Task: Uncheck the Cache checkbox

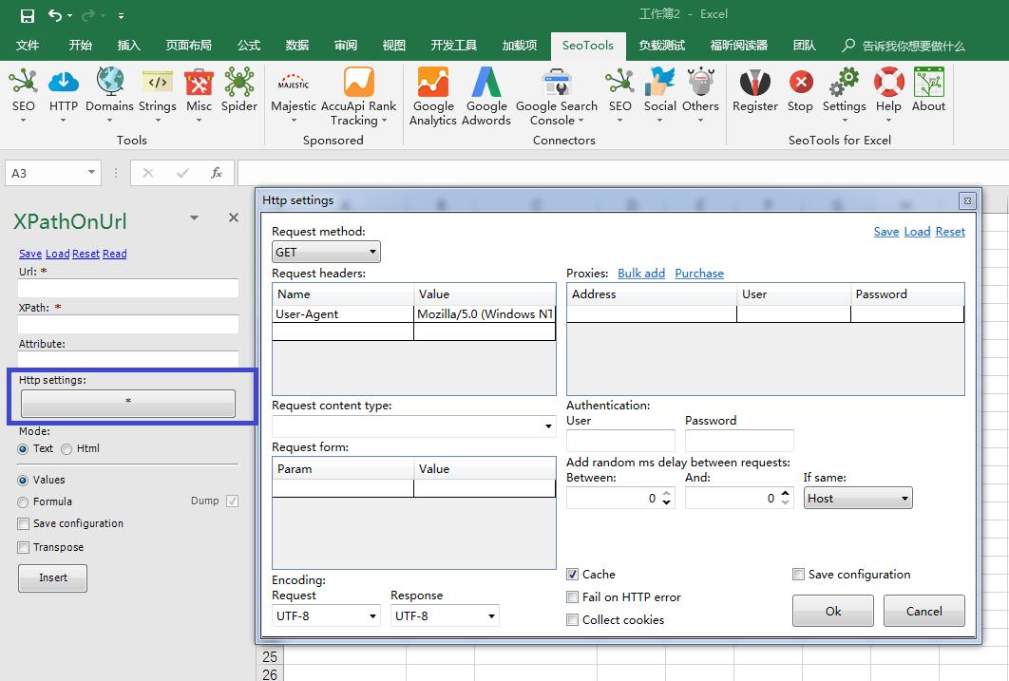Action: tap(573, 575)
